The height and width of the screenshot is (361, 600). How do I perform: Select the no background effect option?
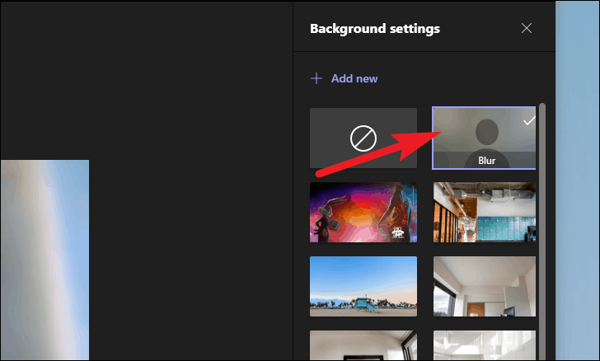(x=363, y=138)
